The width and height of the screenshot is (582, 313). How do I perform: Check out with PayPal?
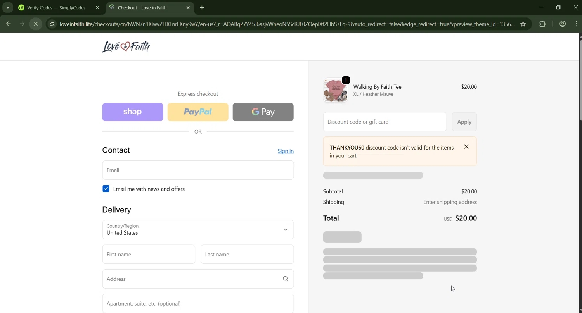point(198,112)
